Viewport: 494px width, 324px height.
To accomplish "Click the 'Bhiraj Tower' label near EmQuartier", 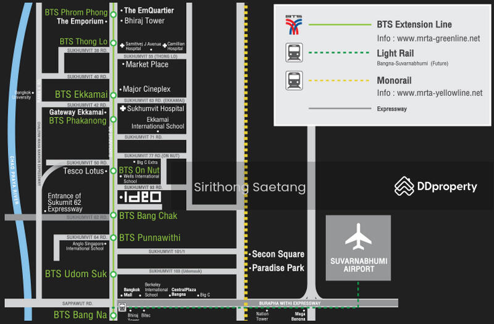I will pyautogui.click(x=144, y=21).
